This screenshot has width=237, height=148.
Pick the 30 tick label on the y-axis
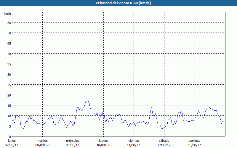(9, 74)
